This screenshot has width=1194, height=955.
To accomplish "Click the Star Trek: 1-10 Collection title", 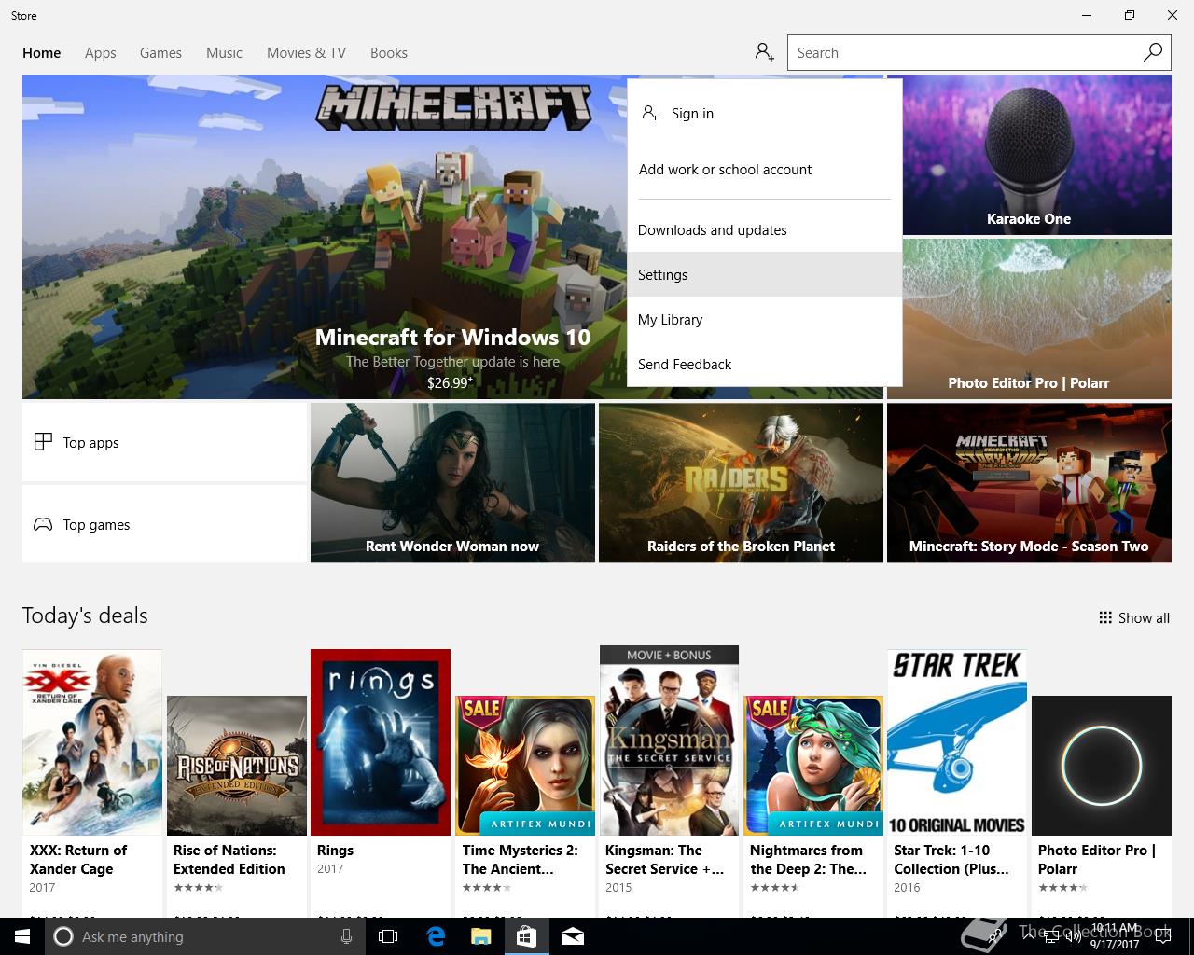I will click(951, 859).
